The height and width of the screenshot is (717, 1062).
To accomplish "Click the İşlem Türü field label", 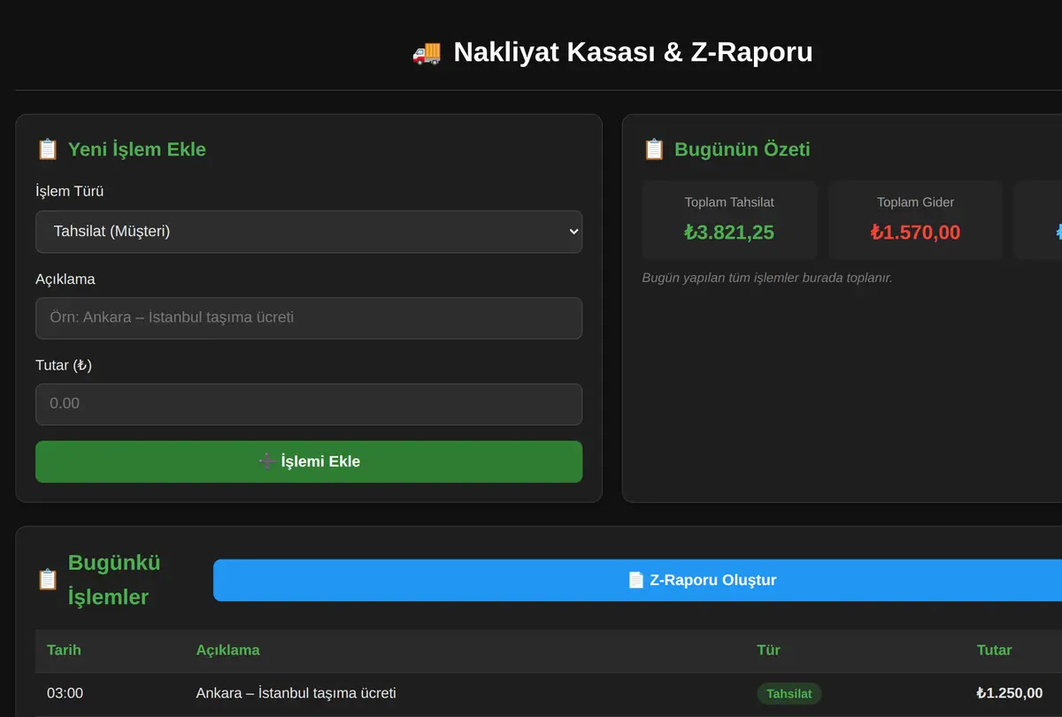I will point(70,191).
